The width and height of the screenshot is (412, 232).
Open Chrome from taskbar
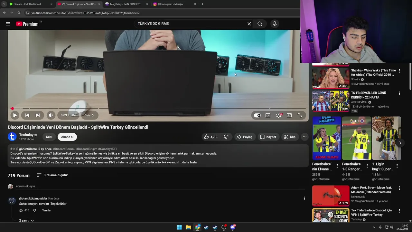click(x=197, y=227)
